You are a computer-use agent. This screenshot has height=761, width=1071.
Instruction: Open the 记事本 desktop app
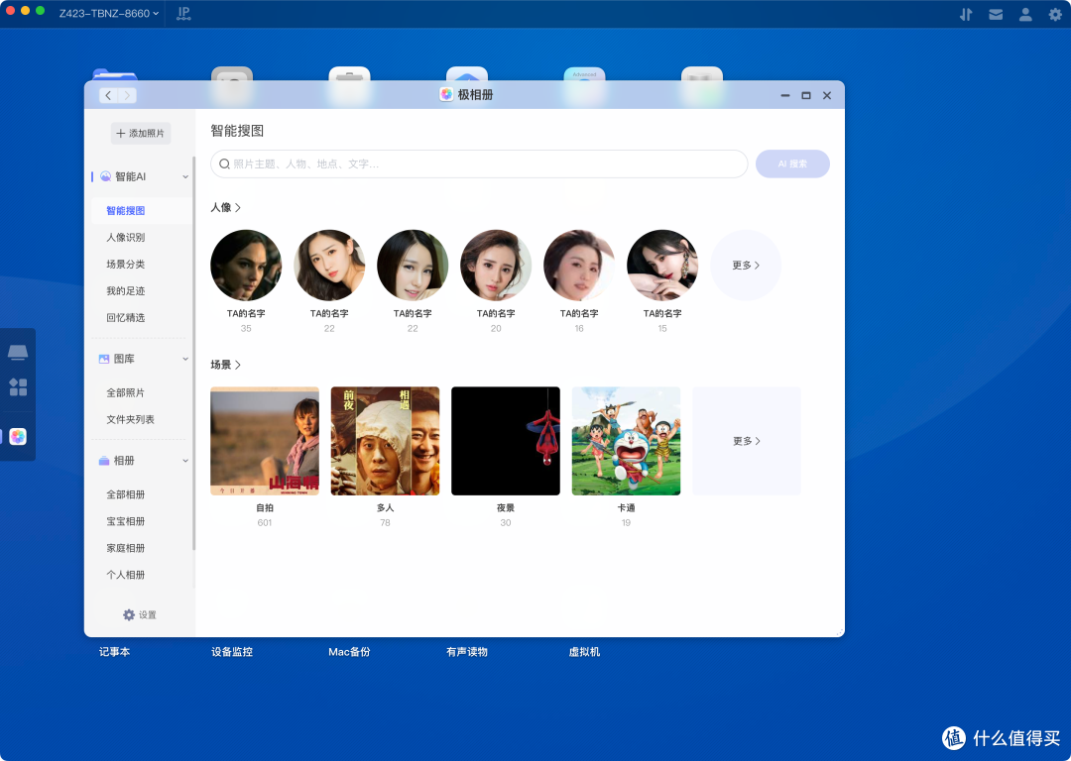[114, 652]
